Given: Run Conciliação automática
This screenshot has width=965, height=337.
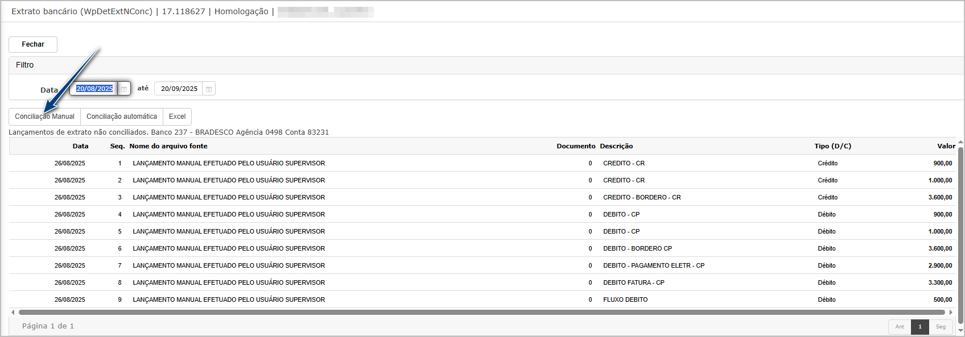Looking at the screenshot, I should [x=122, y=117].
